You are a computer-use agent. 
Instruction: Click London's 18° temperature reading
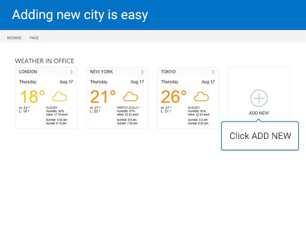point(32,97)
